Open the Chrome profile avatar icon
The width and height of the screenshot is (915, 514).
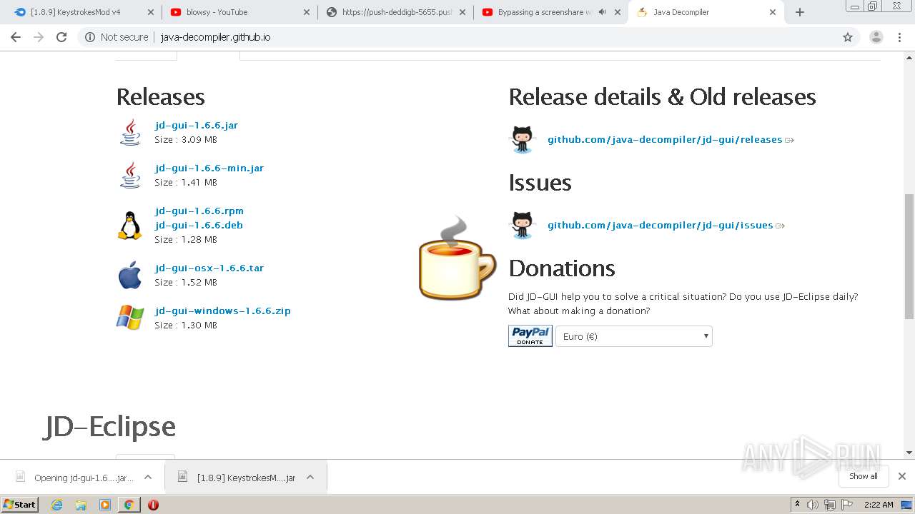tap(876, 37)
